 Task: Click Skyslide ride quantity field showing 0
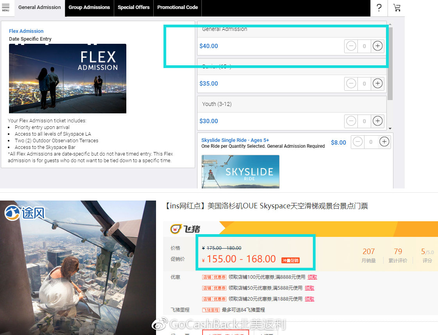(371, 142)
